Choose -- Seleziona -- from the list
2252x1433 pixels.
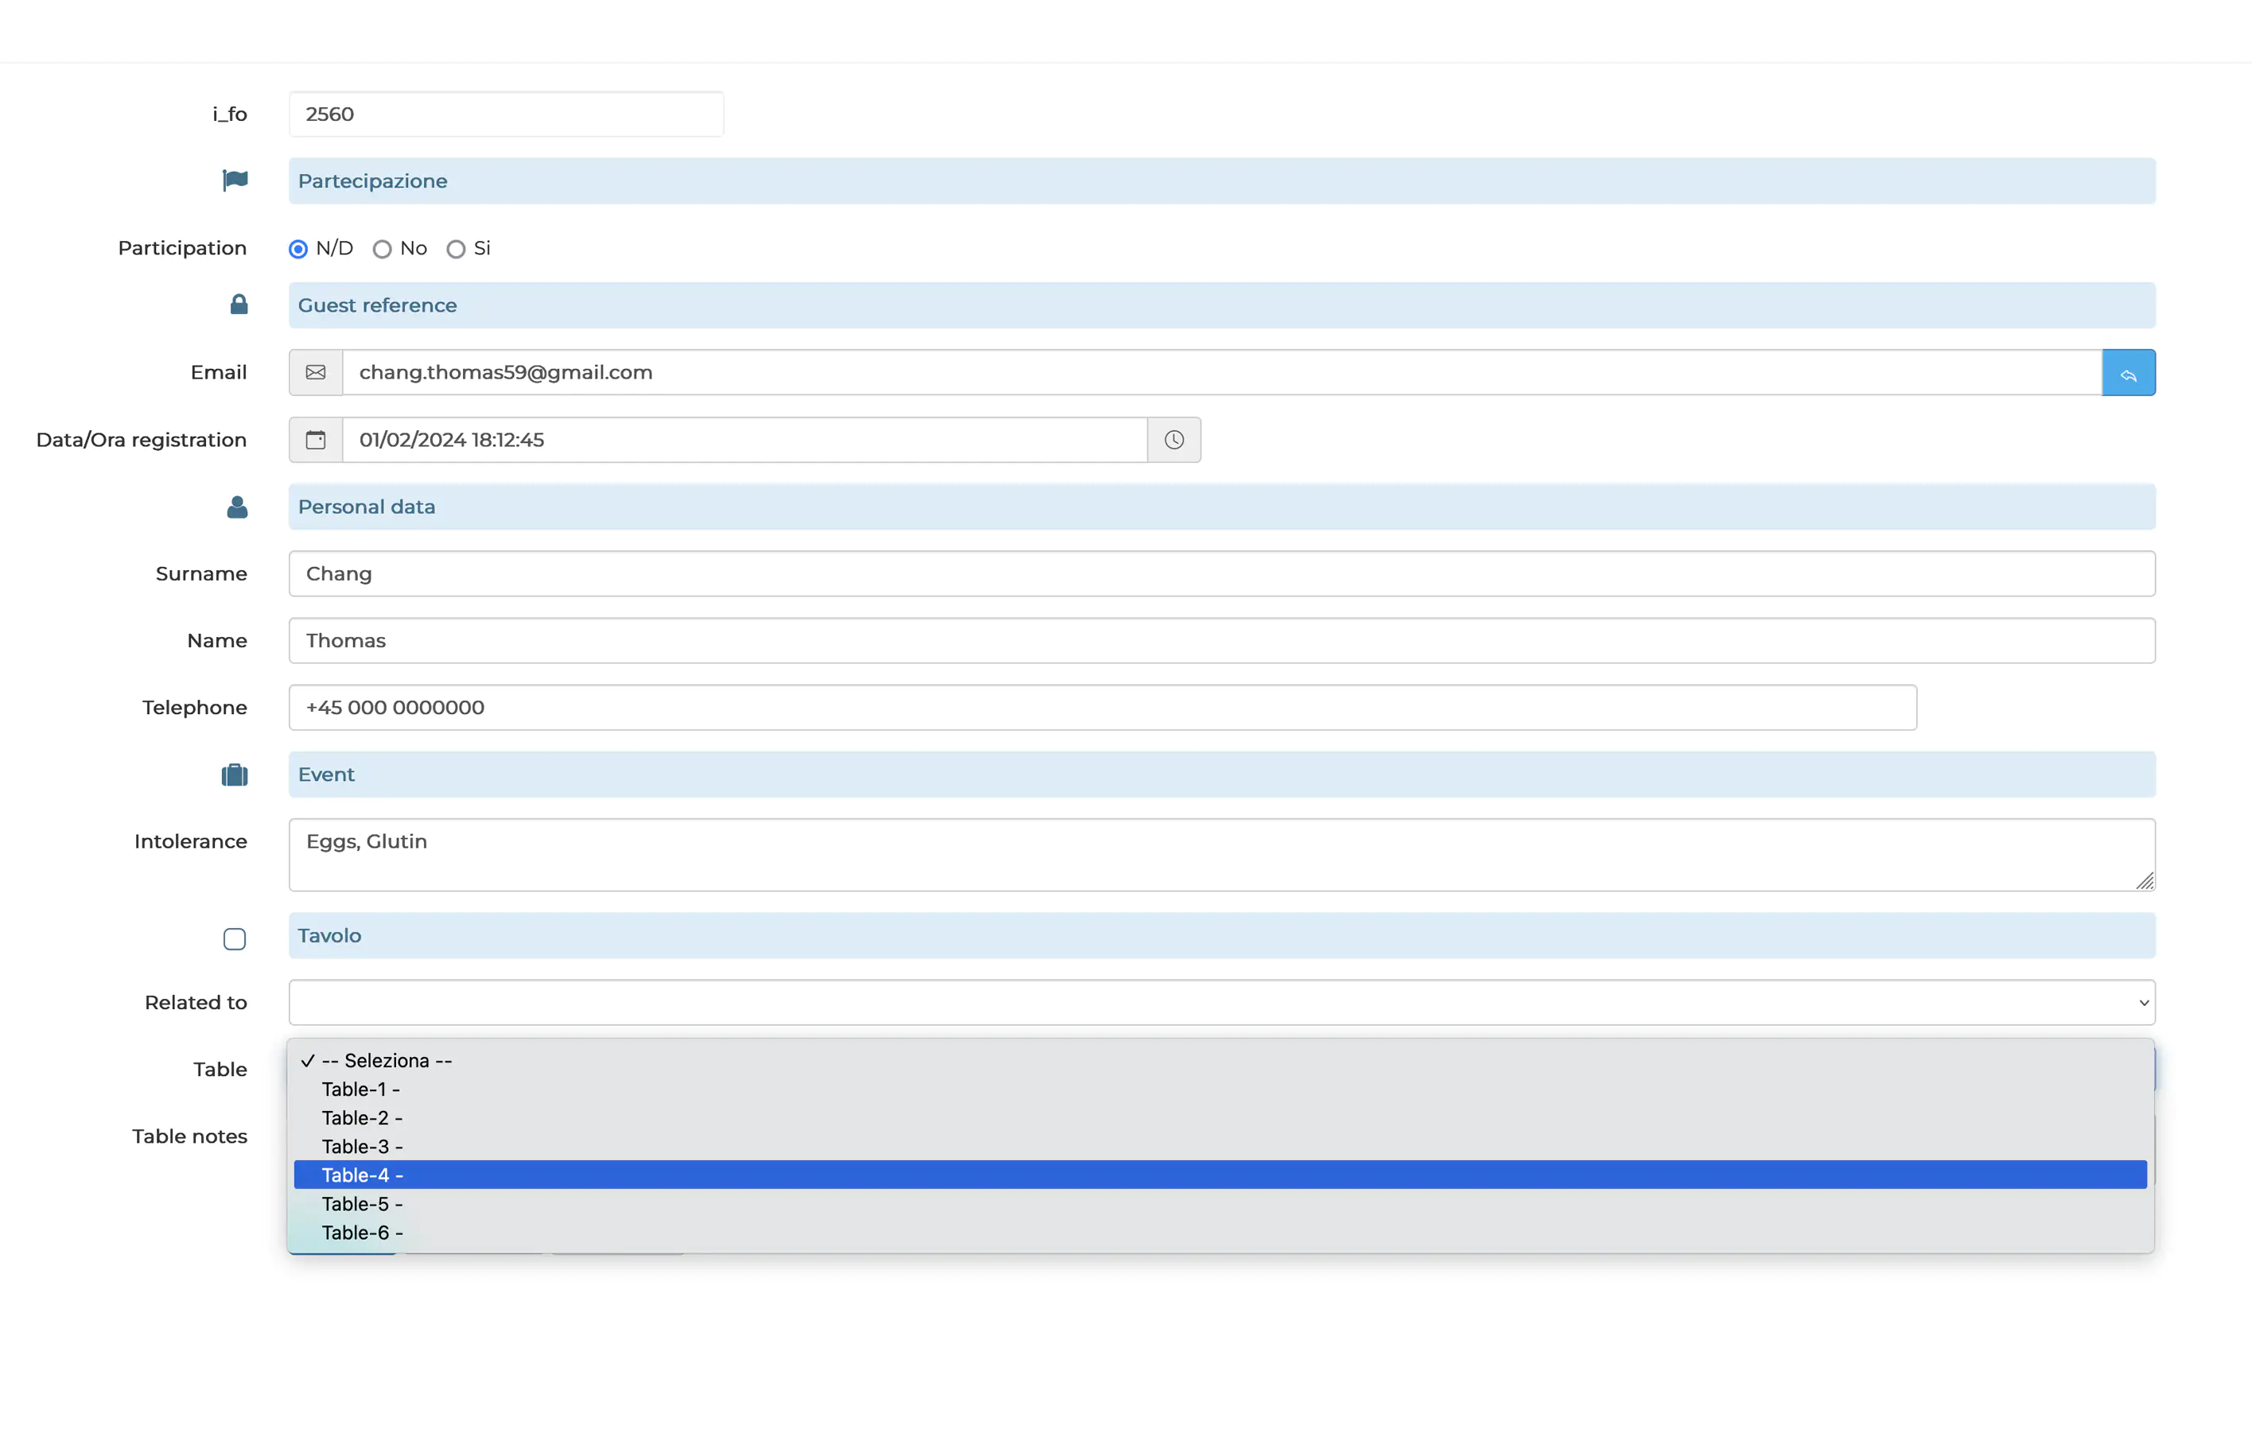[1220, 1061]
